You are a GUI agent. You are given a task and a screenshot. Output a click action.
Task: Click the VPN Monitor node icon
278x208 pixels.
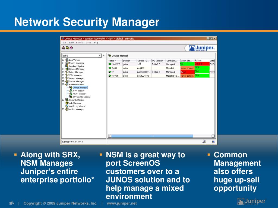(x=71, y=90)
